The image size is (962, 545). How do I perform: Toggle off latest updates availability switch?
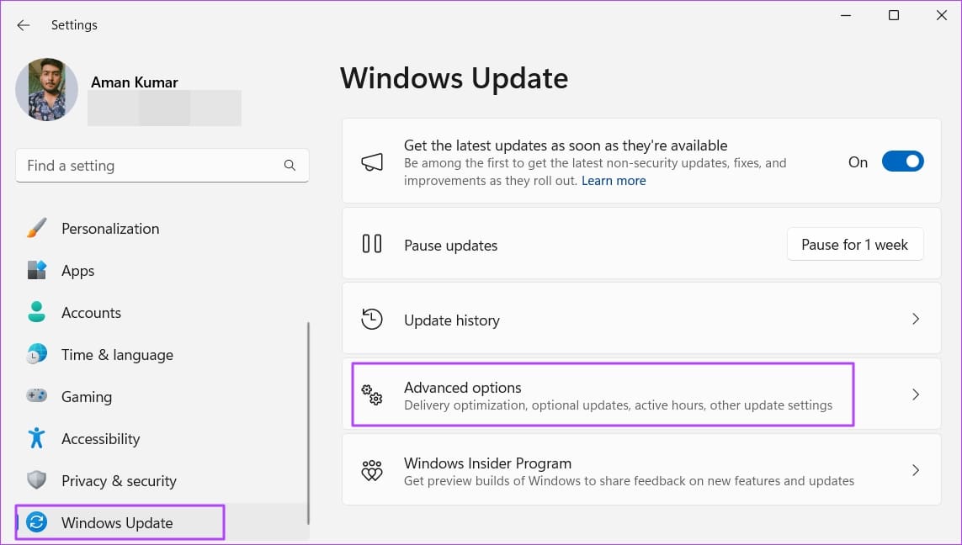tap(902, 161)
